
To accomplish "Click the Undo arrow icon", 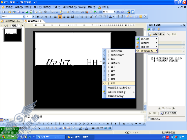I will pos(73,12).
